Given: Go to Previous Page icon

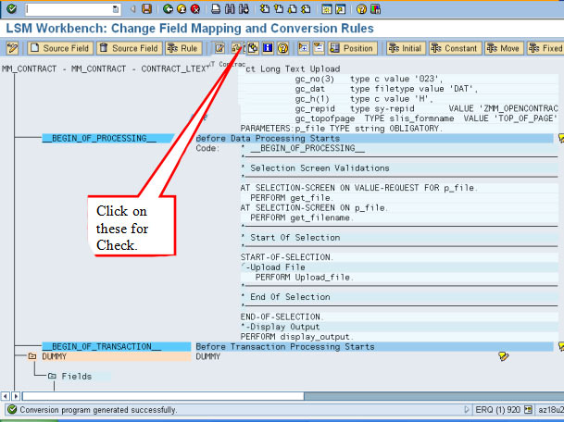Looking at the screenshot, I should [x=279, y=8].
